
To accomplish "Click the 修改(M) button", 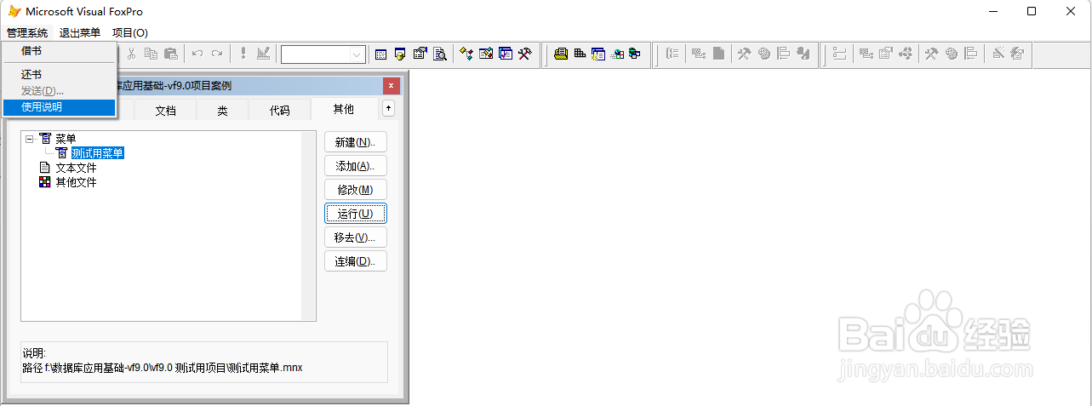I will click(356, 190).
